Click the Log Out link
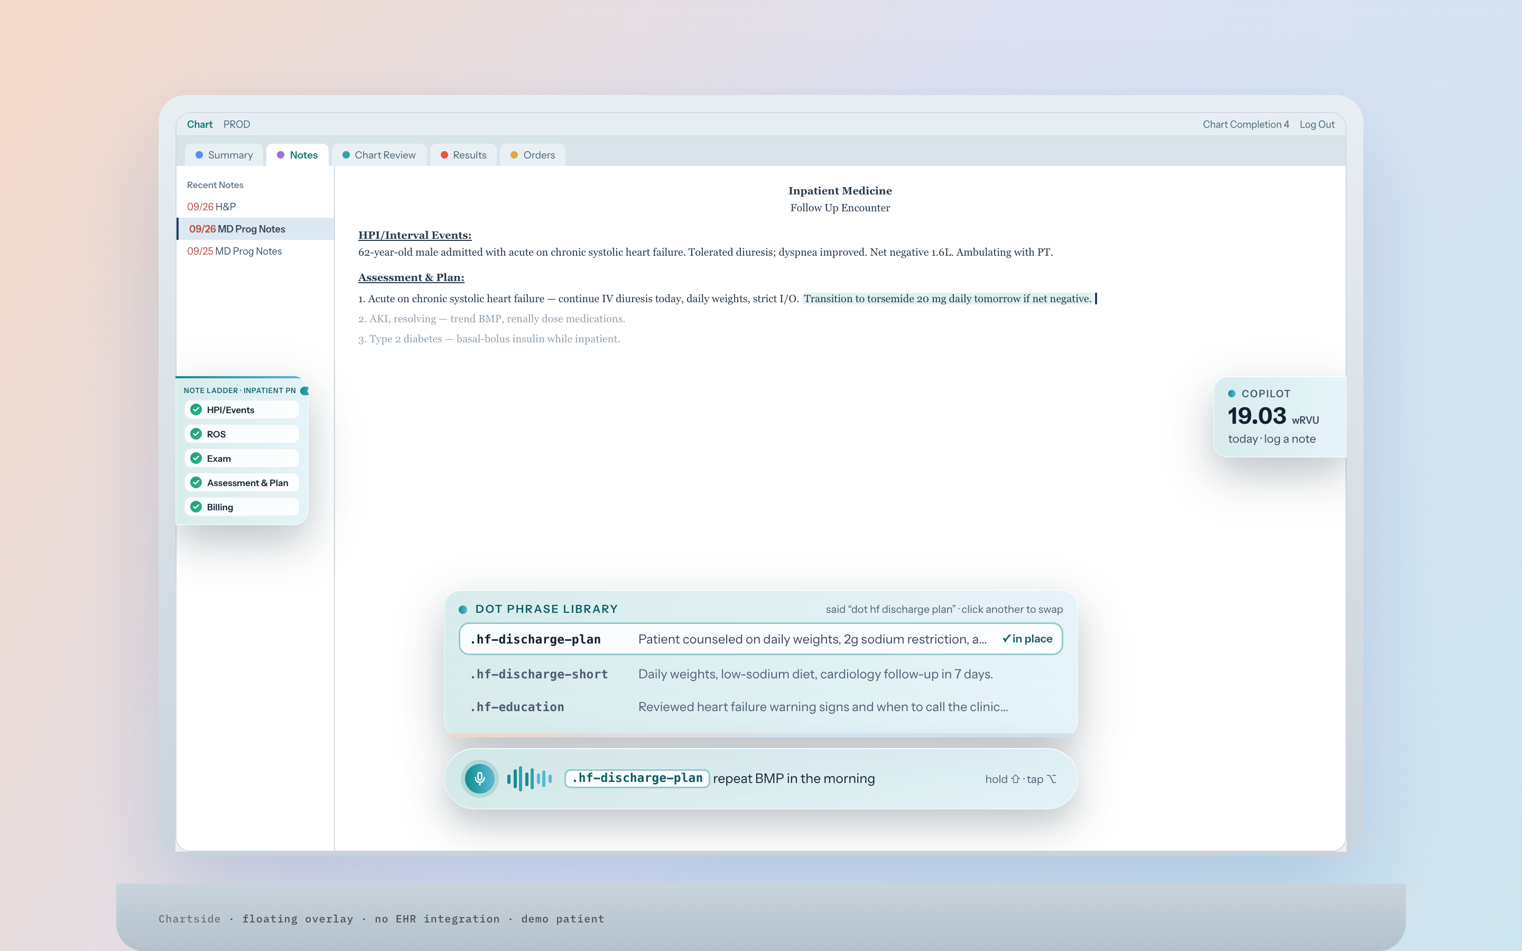Screen dimensions: 1522x951 [x=1317, y=125]
